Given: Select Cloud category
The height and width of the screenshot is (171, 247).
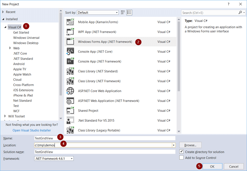Looking at the screenshot, I should pos(17,80).
